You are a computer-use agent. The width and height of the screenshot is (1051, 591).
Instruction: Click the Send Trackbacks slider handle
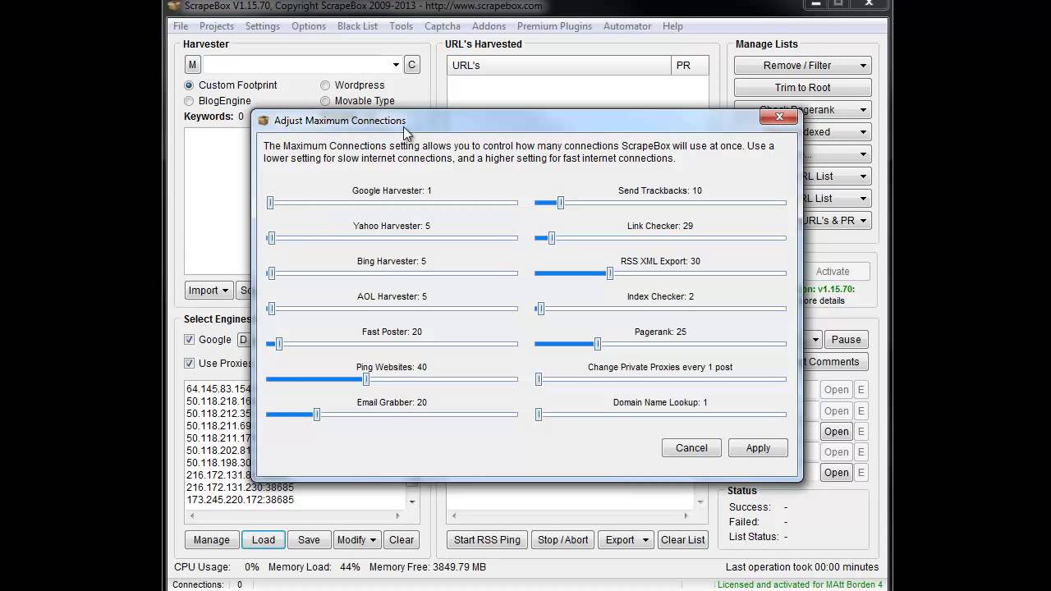point(561,203)
